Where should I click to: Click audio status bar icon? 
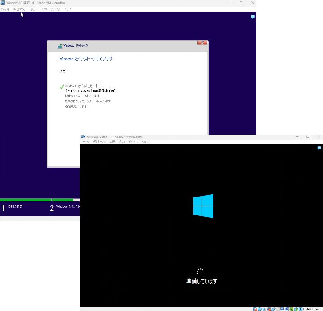click(x=264, y=309)
